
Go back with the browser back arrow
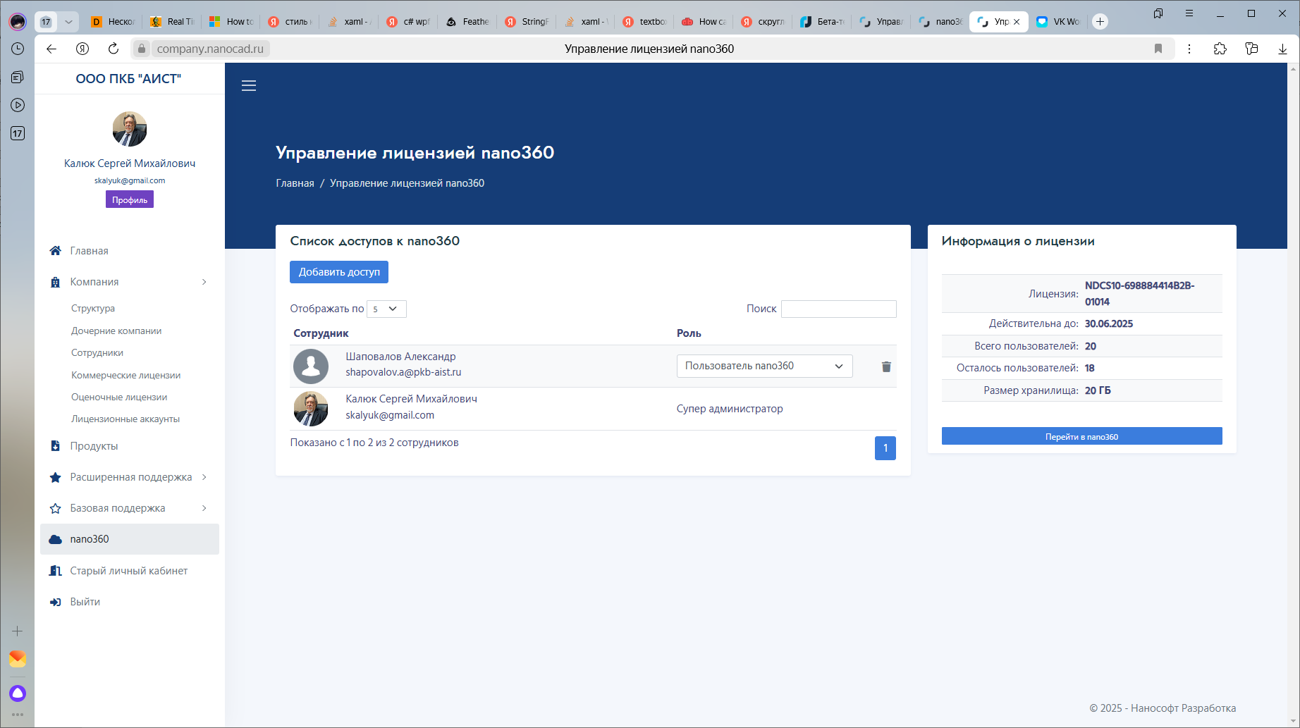coord(51,49)
